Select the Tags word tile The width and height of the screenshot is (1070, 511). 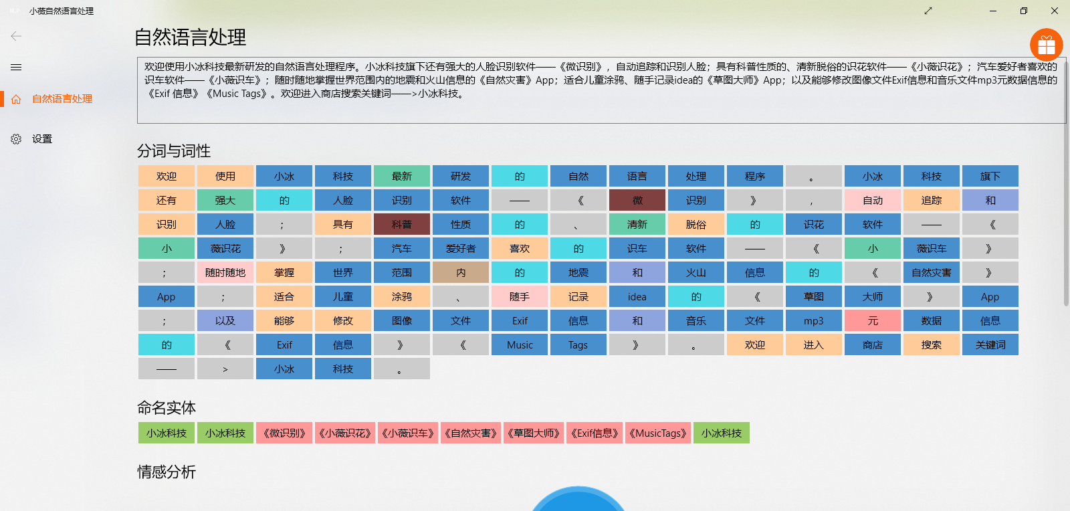point(578,344)
